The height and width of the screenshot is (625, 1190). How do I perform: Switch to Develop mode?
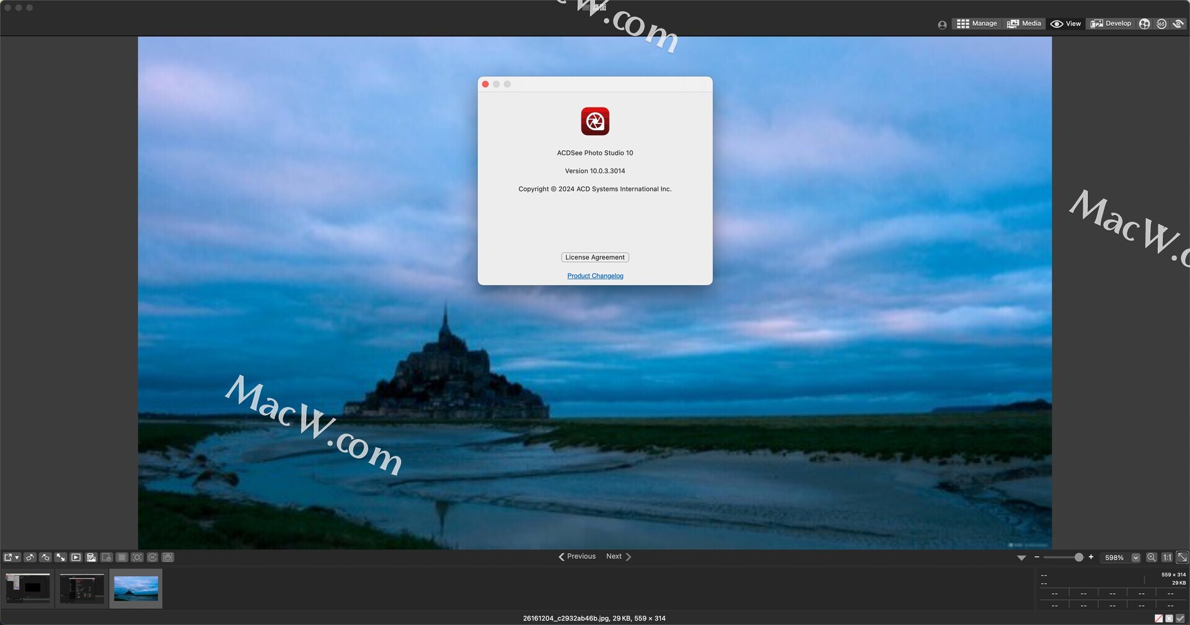1111,24
